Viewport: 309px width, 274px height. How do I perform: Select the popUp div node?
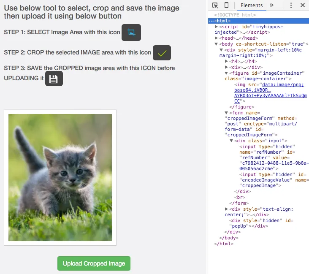click(261, 223)
